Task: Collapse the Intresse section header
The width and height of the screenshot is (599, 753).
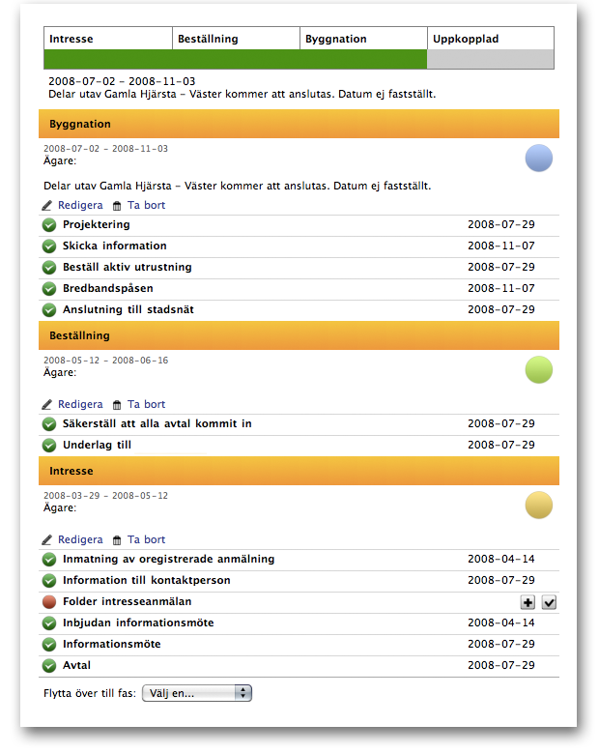Action: [299, 471]
